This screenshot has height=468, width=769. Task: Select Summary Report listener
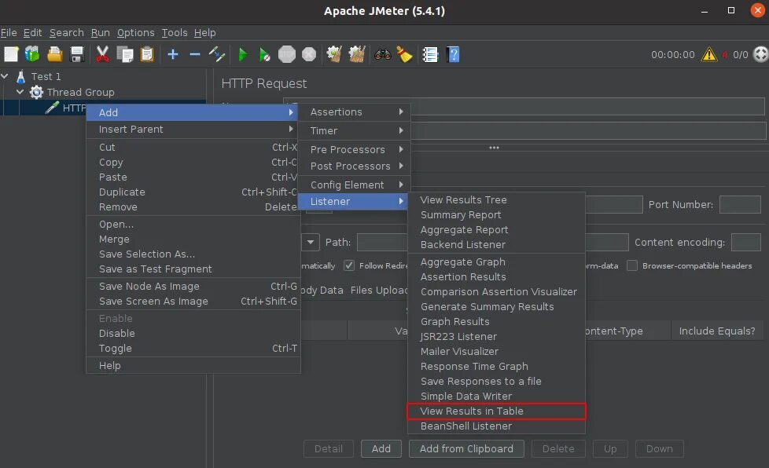[x=496, y=215]
